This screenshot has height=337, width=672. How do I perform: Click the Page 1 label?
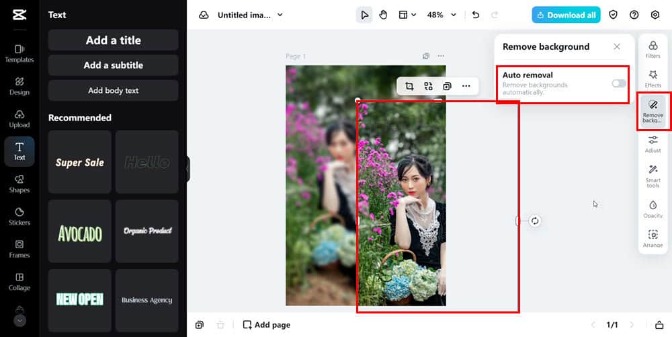click(x=296, y=57)
